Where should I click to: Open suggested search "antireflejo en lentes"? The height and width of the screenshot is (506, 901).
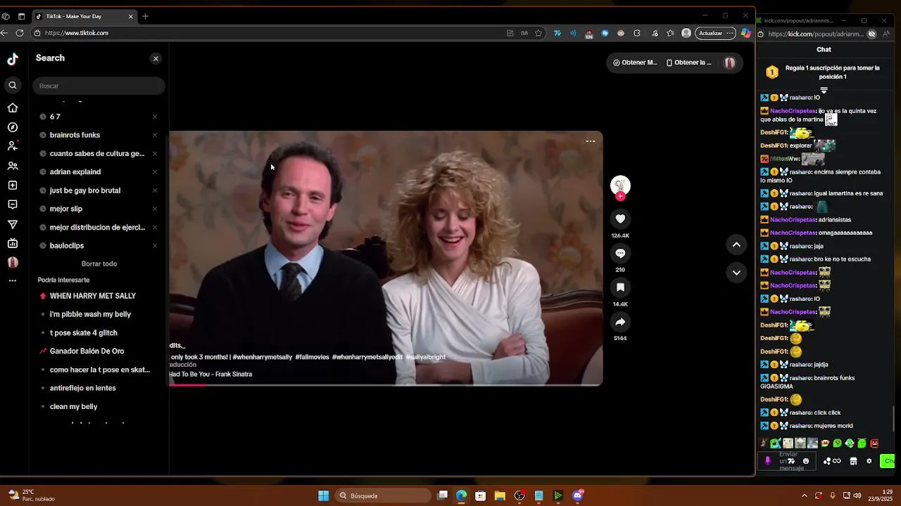(82, 388)
